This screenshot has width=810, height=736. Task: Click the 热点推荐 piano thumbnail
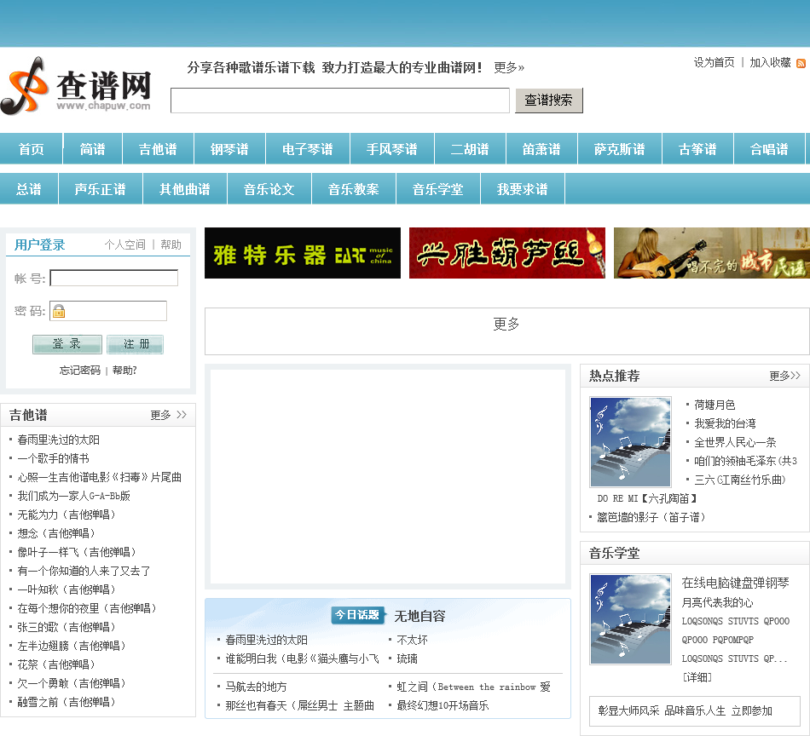pyautogui.click(x=630, y=442)
